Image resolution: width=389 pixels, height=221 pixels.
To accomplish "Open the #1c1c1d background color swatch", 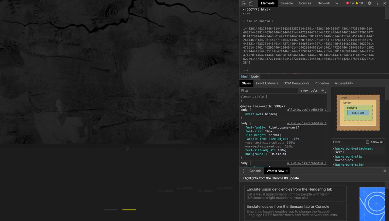I will 270,154.
